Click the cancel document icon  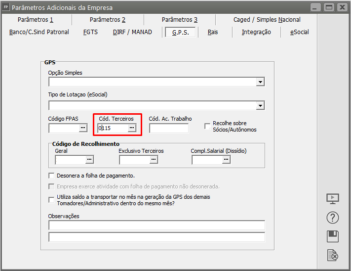[x=333, y=255]
